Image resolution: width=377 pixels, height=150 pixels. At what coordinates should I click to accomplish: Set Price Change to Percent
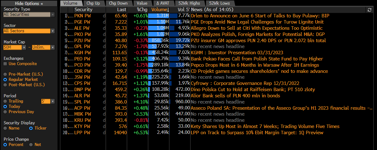(x=5, y=145)
